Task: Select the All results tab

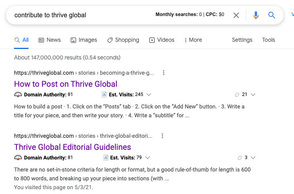Action: (x=21, y=40)
